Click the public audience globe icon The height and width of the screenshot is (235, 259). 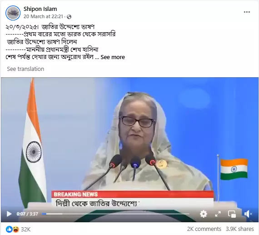point(69,17)
